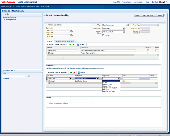Open the Conditions View menu
Viewport: 170px width, 136px height.
click(x=57, y=73)
